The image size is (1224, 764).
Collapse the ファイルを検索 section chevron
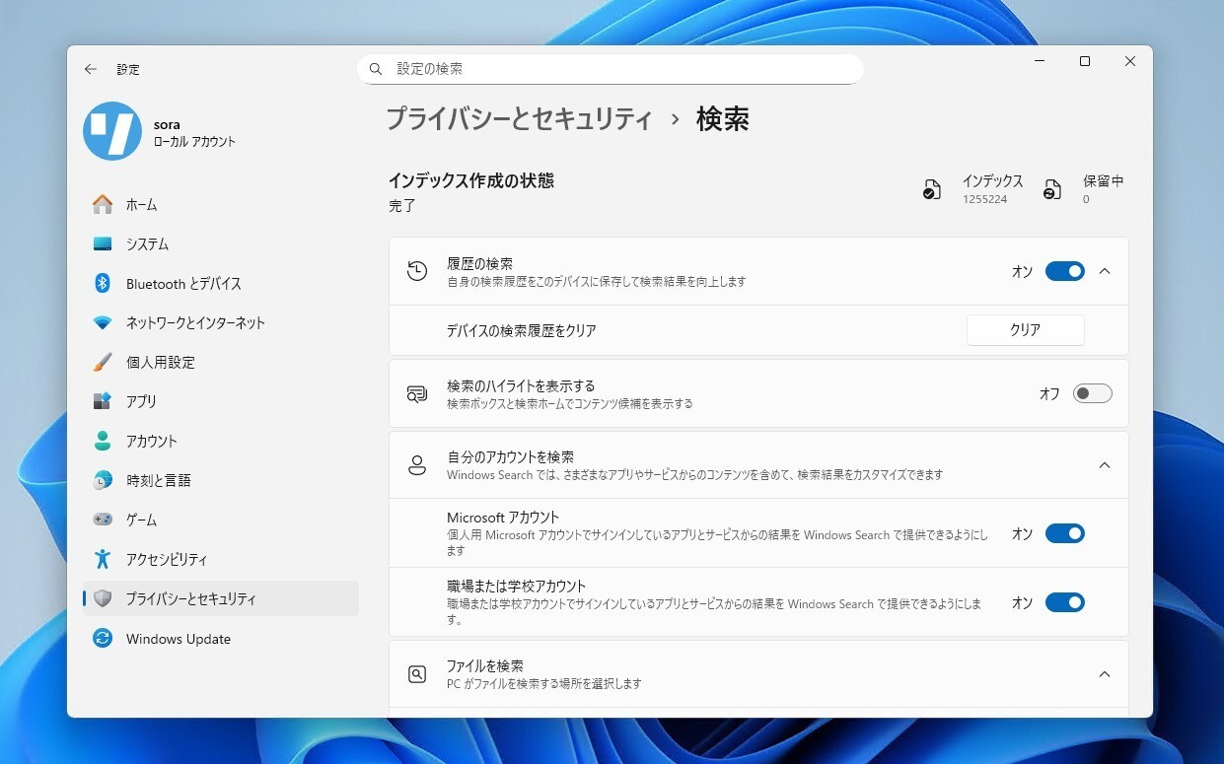[x=1105, y=673]
